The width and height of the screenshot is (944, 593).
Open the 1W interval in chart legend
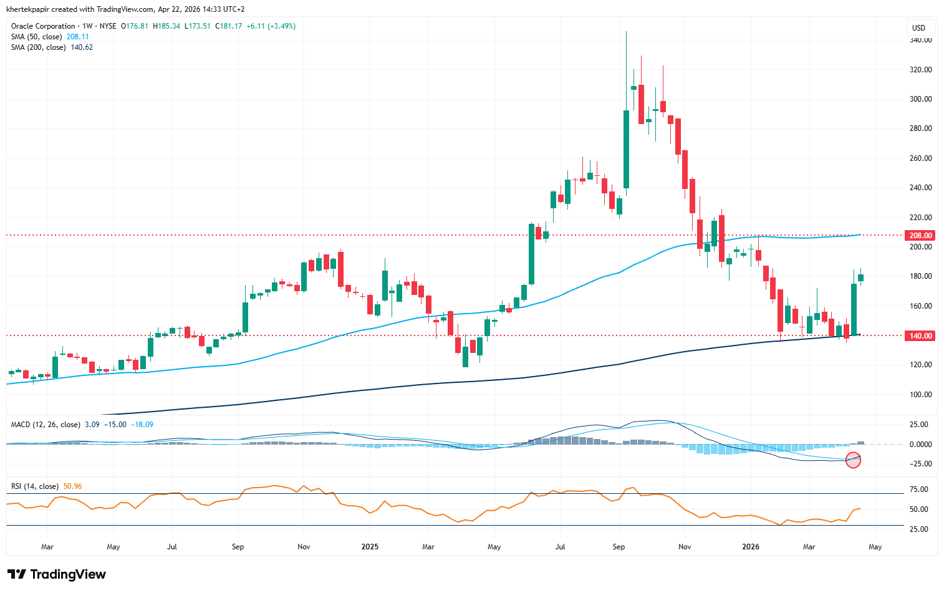coord(87,26)
